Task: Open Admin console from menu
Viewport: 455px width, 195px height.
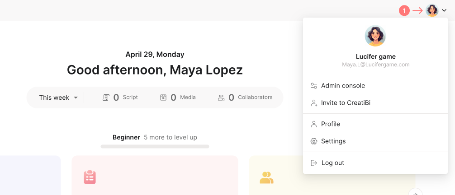Action: pyautogui.click(x=343, y=86)
